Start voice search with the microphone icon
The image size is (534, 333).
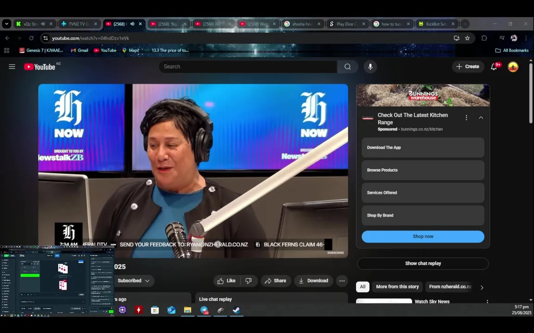coord(370,67)
